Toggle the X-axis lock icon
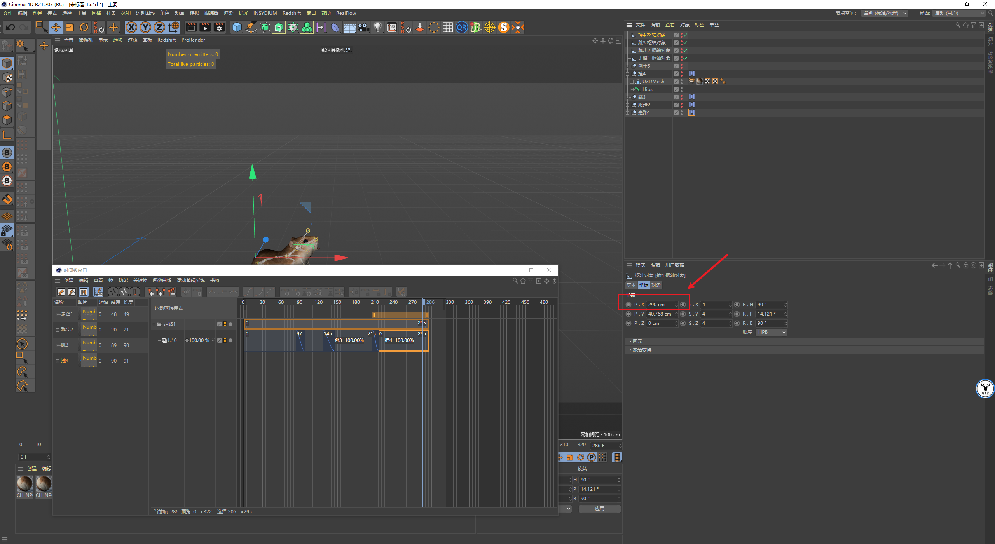This screenshot has width=995, height=544. coord(131,27)
